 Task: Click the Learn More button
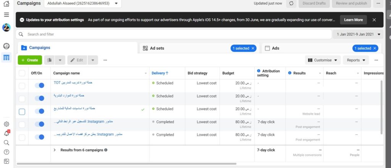click(x=353, y=20)
